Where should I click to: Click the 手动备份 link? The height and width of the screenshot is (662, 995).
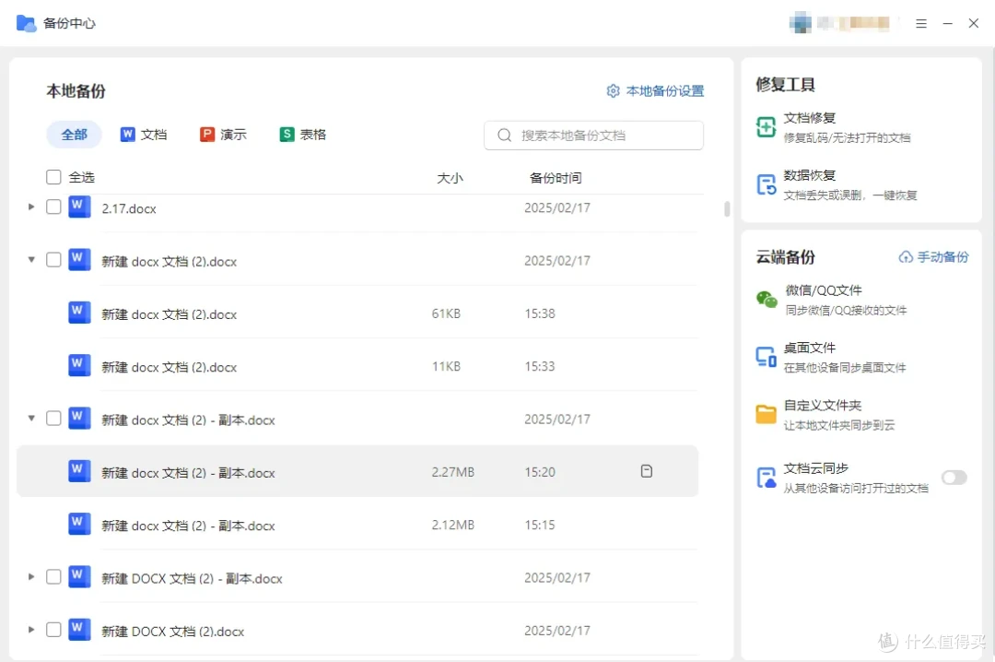click(943, 256)
